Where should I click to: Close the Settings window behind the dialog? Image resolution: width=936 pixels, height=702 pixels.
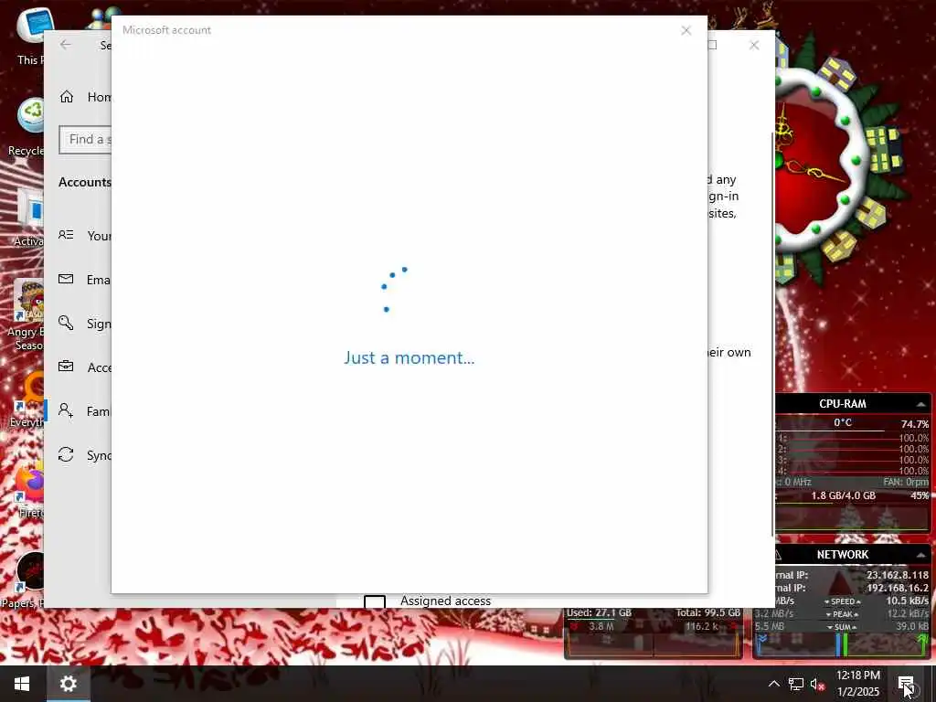tap(754, 46)
